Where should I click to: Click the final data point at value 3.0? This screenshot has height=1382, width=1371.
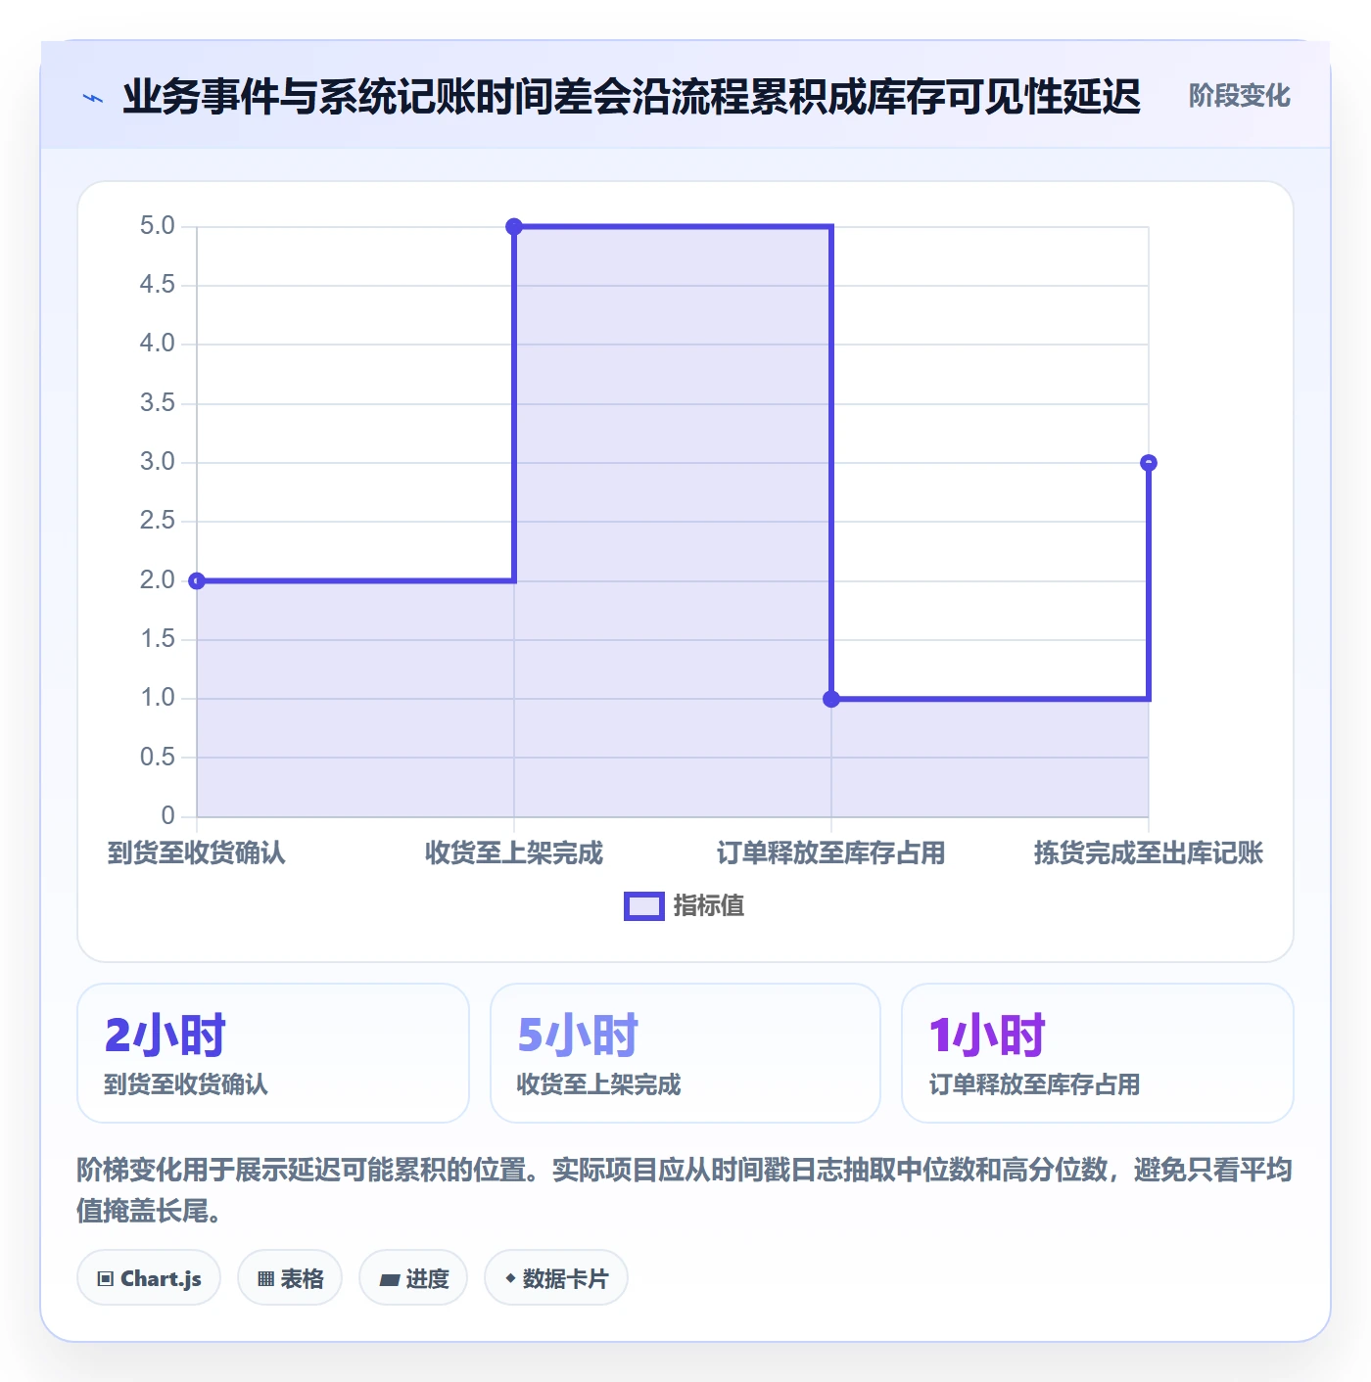1149,463
